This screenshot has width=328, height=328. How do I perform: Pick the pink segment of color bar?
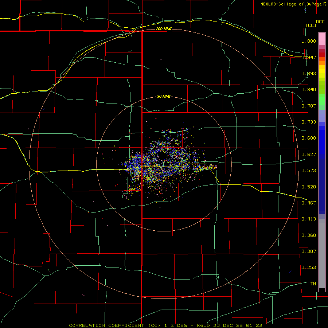[x=322, y=39]
